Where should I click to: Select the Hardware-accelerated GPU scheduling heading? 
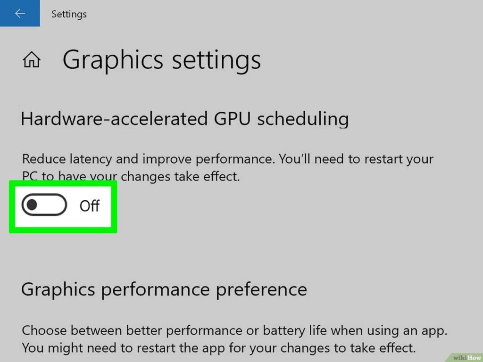tap(184, 119)
